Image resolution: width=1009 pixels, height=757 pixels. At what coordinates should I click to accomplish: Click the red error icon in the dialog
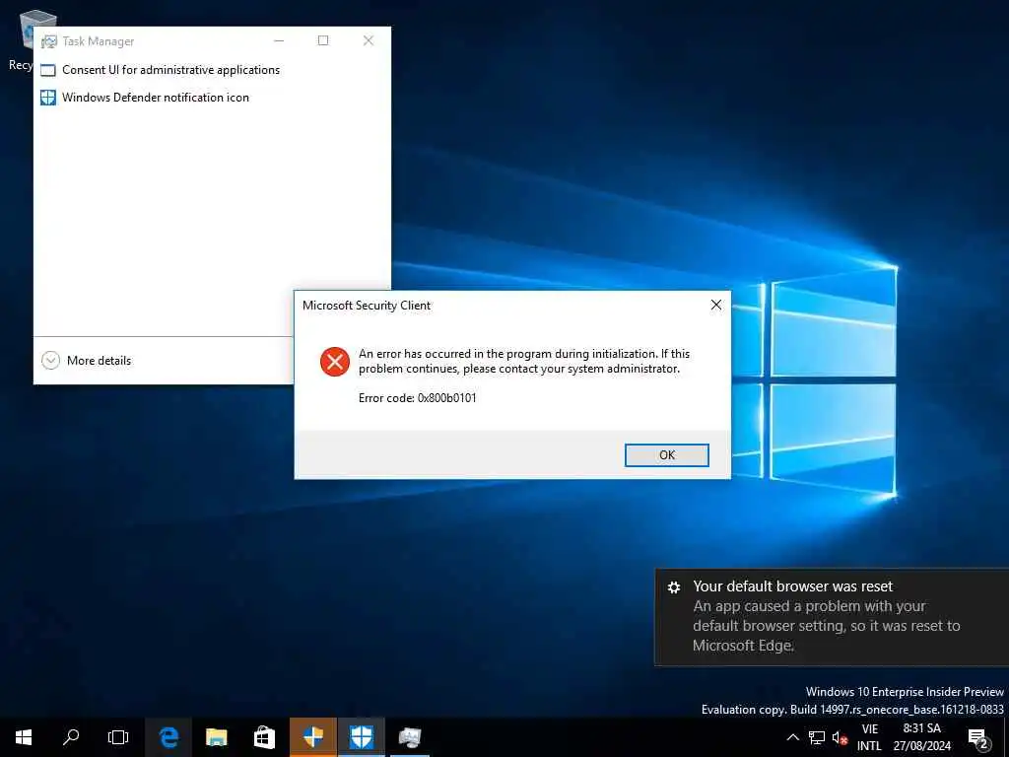tap(335, 361)
